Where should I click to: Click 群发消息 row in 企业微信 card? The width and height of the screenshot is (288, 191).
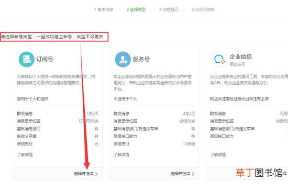(249, 114)
